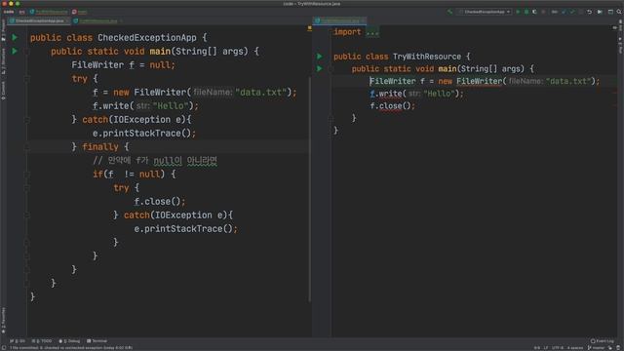The height and width of the screenshot is (351, 624).
Task: Open the Git tool window button
Action: pyautogui.click(x=18, y=341)
